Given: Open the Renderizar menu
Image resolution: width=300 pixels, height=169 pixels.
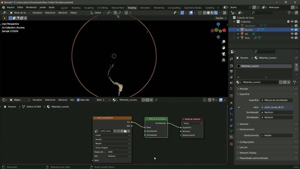Looking at the screenshot, I should 31,8.
